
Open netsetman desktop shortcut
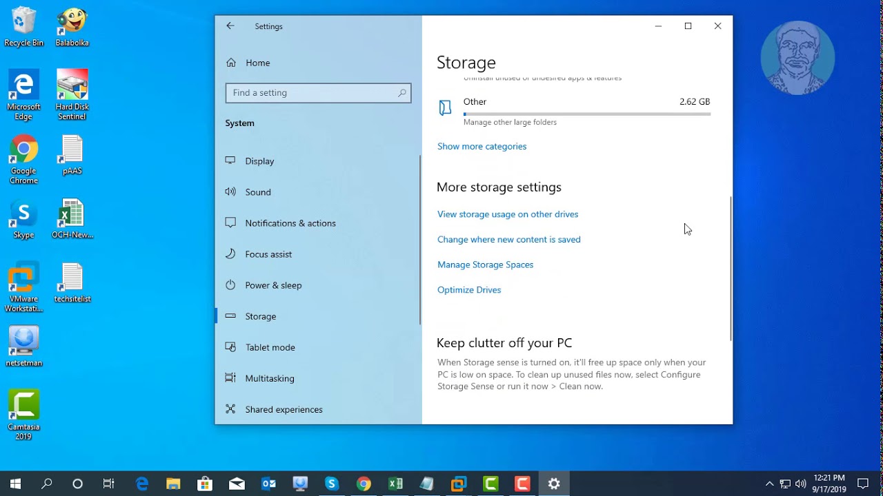pos(23,347)
